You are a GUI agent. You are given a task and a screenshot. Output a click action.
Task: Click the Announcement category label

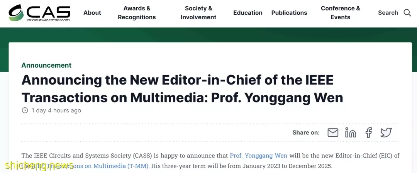pos(46,65)
